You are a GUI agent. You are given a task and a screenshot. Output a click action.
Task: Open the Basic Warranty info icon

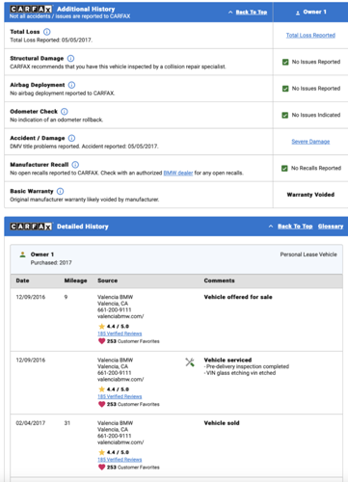60,191
